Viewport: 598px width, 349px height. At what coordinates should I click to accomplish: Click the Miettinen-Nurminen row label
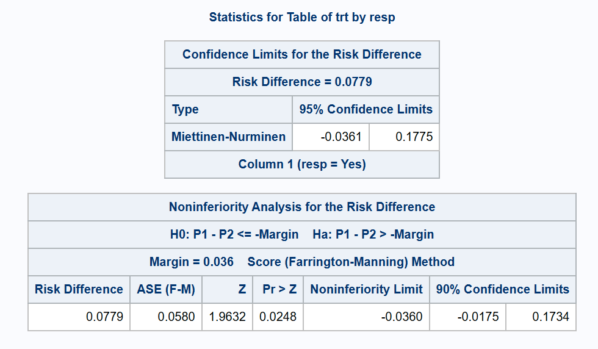point(228,137)
